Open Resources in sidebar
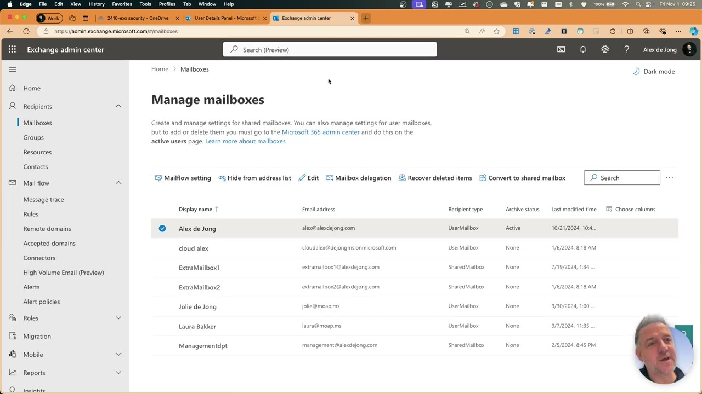 click(x=37, y=152)
